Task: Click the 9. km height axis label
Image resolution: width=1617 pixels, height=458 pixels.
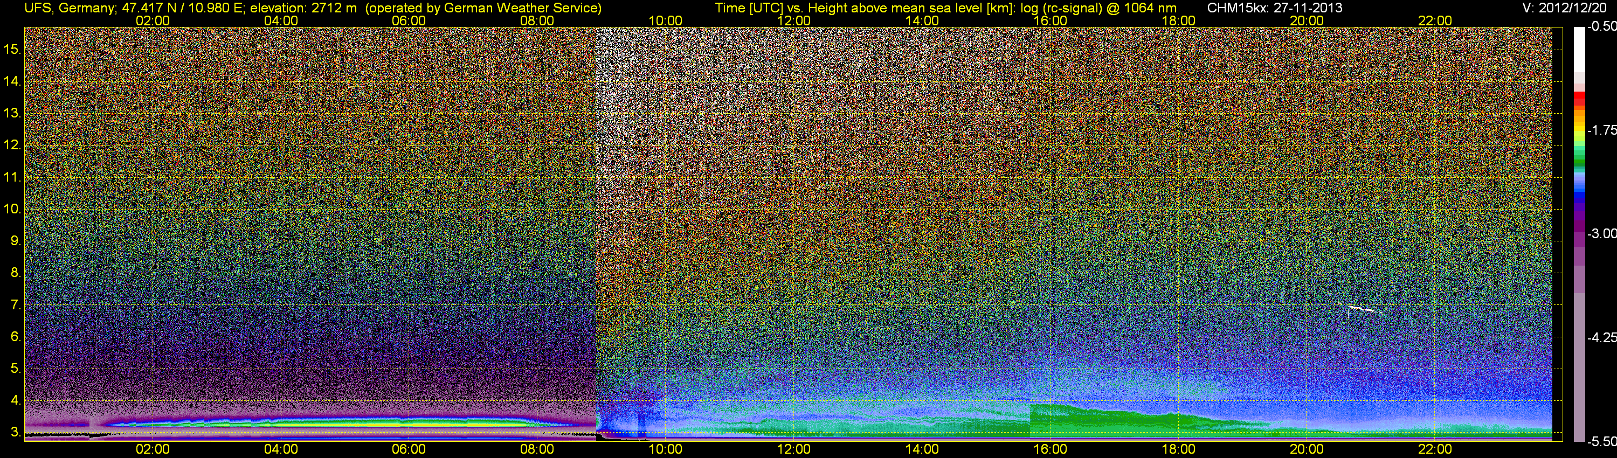Action: 16,241
